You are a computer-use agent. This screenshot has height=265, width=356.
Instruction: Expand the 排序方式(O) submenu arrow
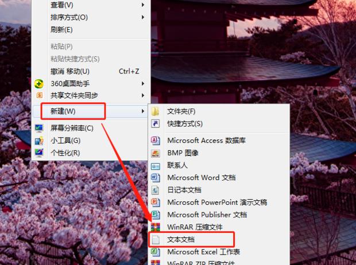coord(142,18)
